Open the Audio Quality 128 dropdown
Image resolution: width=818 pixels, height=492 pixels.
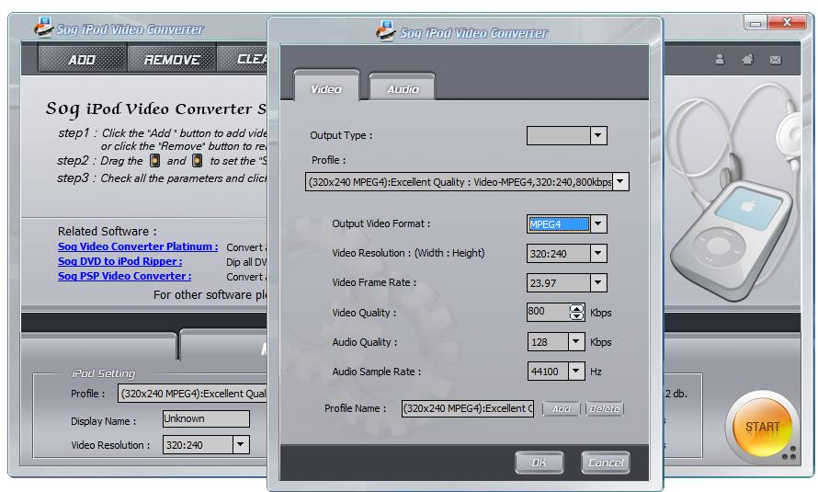(x=576, y=342)
